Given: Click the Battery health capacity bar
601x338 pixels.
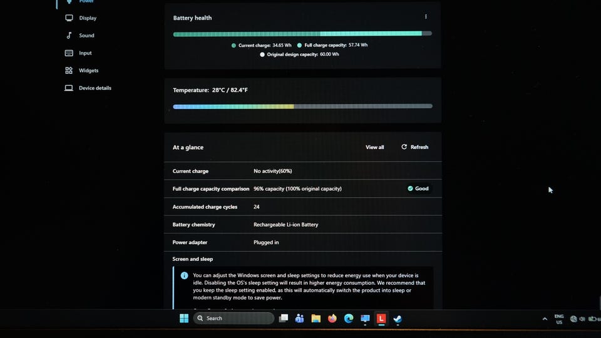Looking at the screenshot, I should click(302, 34).
